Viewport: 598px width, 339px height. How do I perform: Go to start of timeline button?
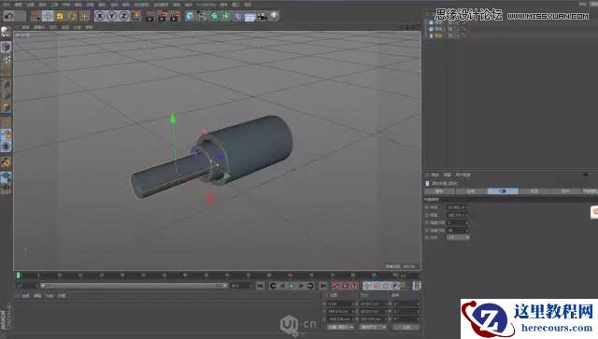(260, 286)
